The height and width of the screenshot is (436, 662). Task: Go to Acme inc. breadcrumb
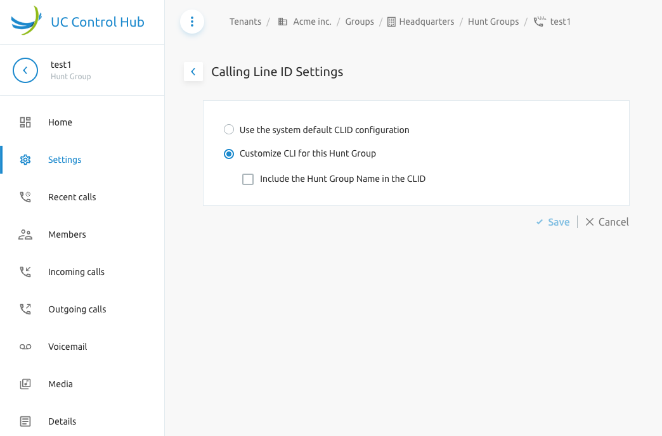(x=312, y=22)
